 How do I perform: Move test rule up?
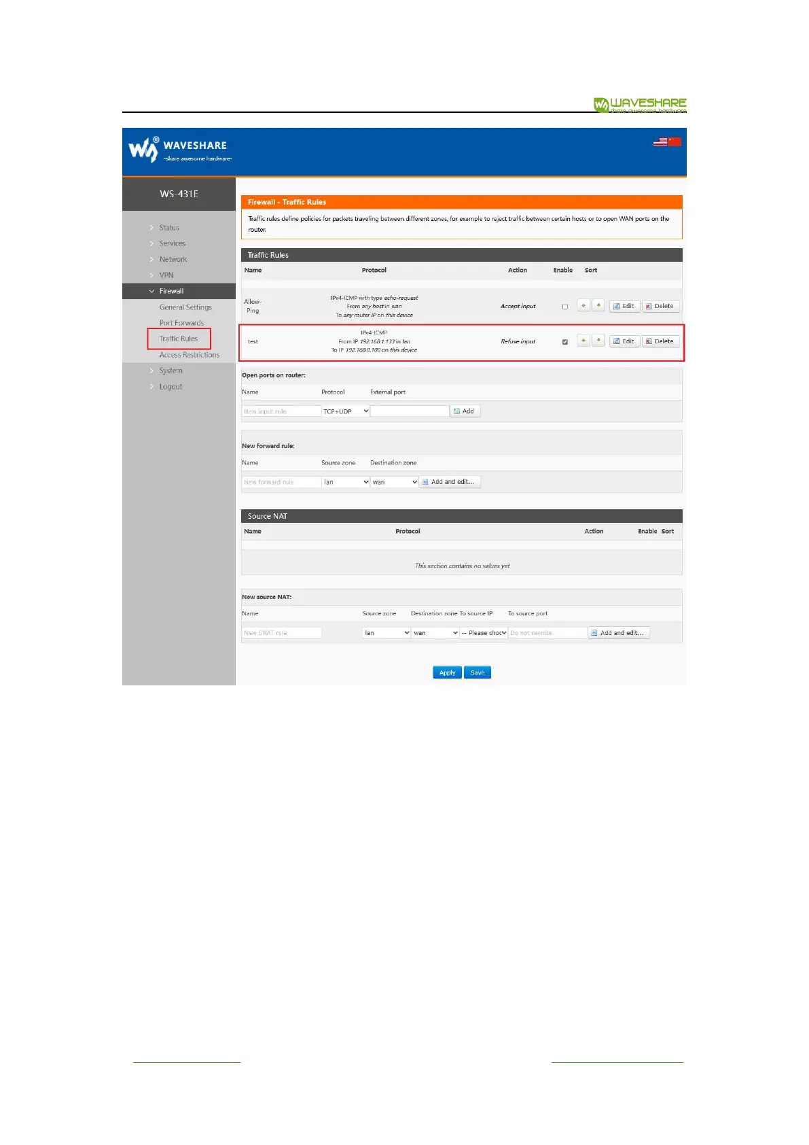(x=583, y=341)
